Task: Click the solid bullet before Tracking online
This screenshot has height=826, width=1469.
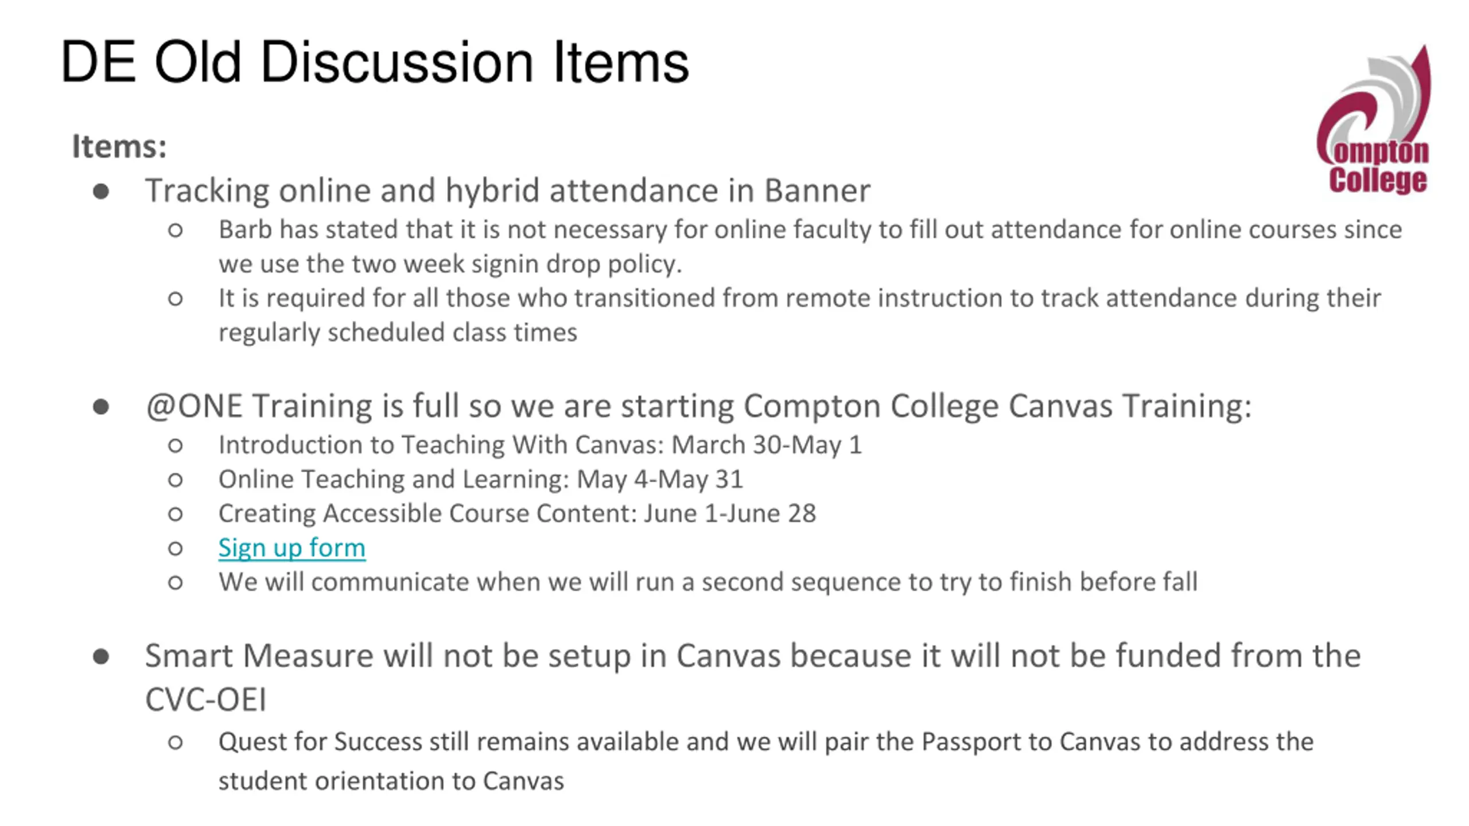Action: coord(101,192)
